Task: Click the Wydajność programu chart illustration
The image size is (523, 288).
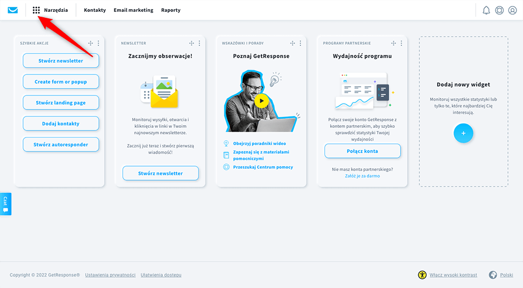Action: 364,91
